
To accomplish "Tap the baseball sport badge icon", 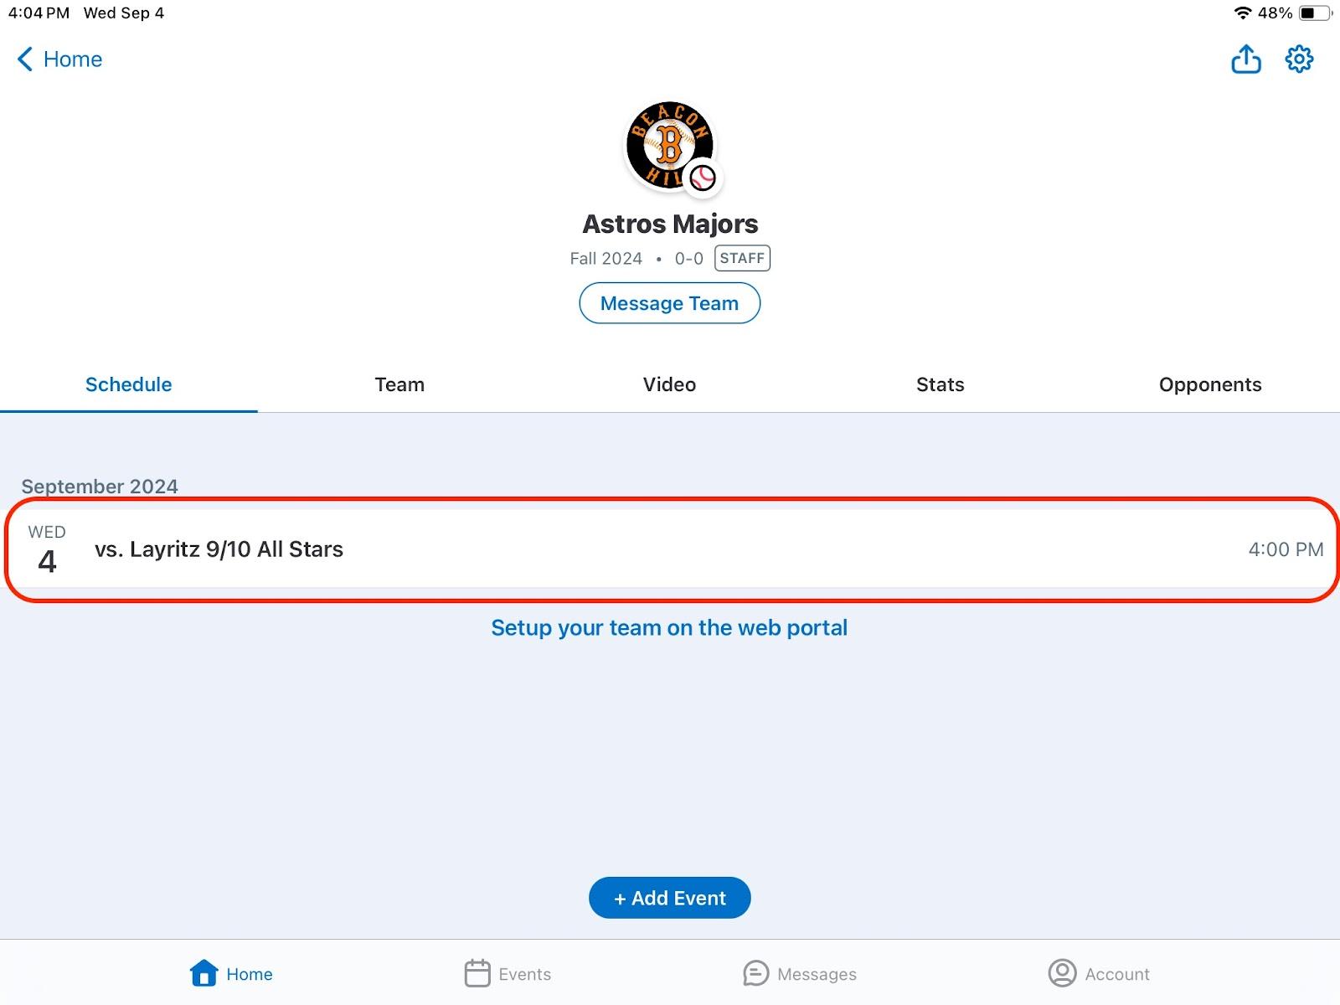I will click(x=703, y=178).
